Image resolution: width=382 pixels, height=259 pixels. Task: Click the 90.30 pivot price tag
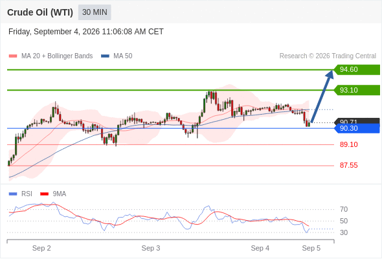tap(357, 128)
